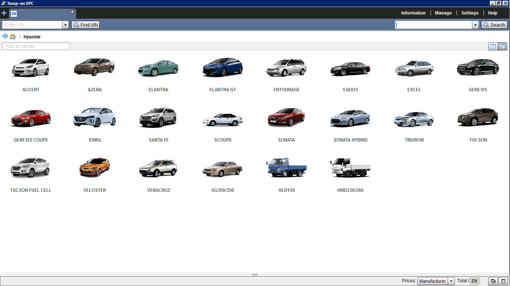Screen dimensions: 510x286
Task: Click the panel splitter handle at bottom
Action: pos(255,275)
